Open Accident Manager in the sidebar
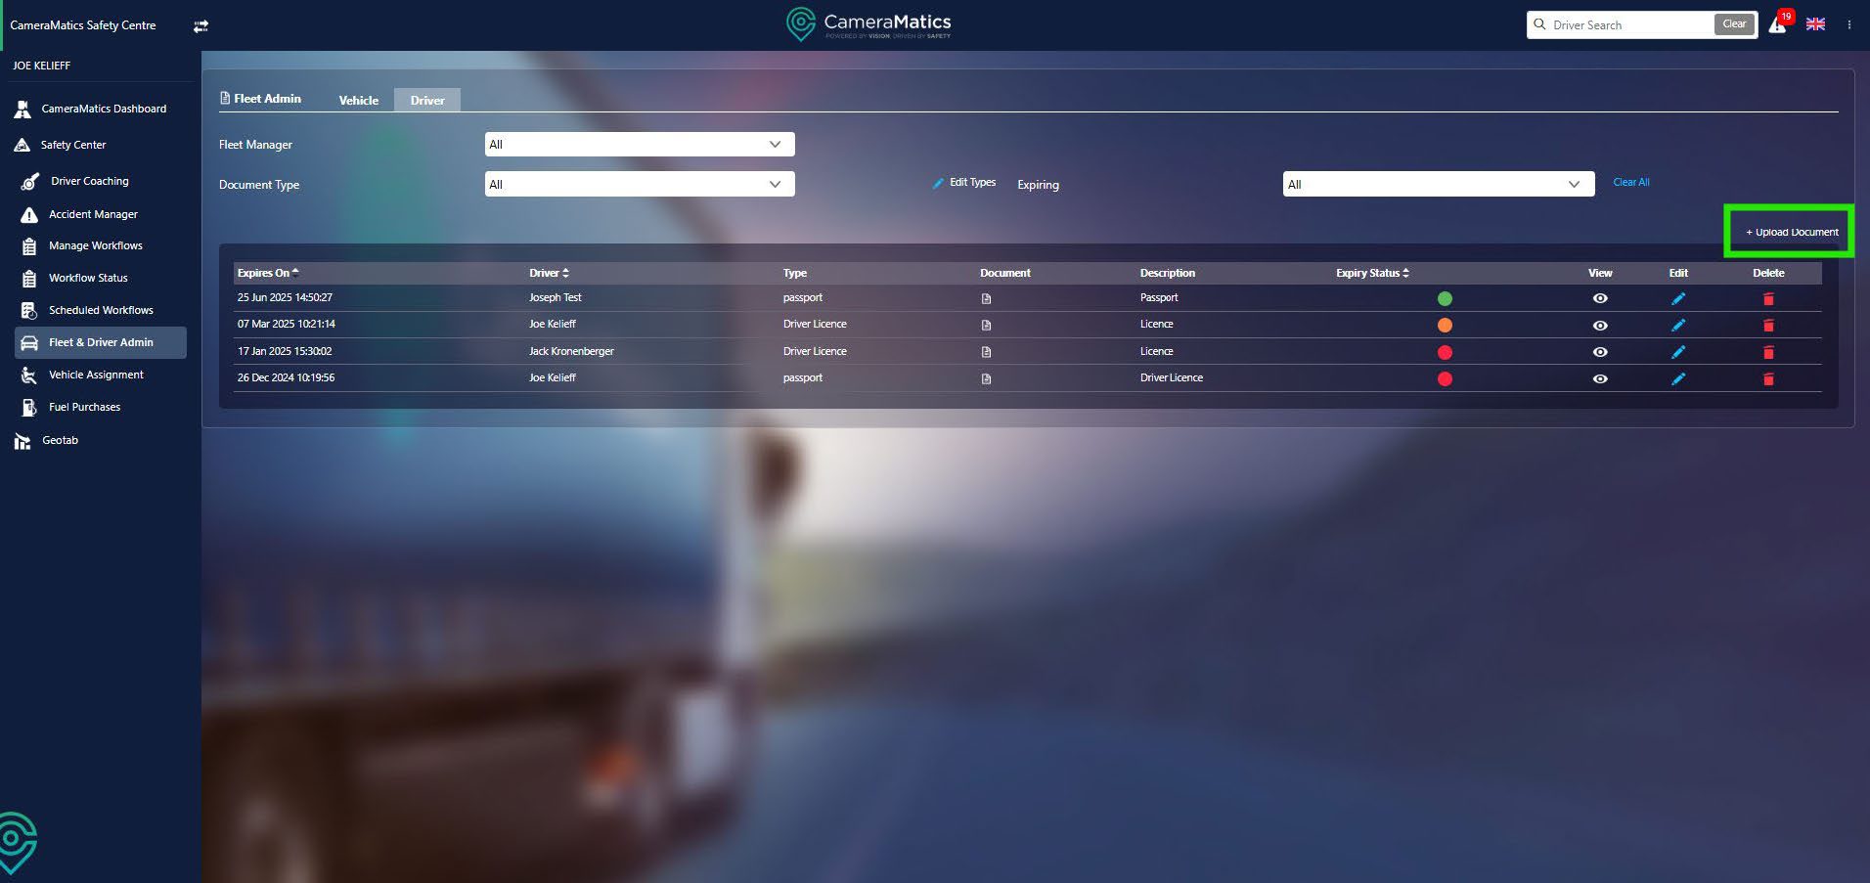 (x=93, y=214)
